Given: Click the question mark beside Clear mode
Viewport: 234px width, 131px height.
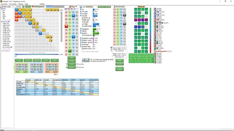Looking at the screenshot, I should 13,7.
